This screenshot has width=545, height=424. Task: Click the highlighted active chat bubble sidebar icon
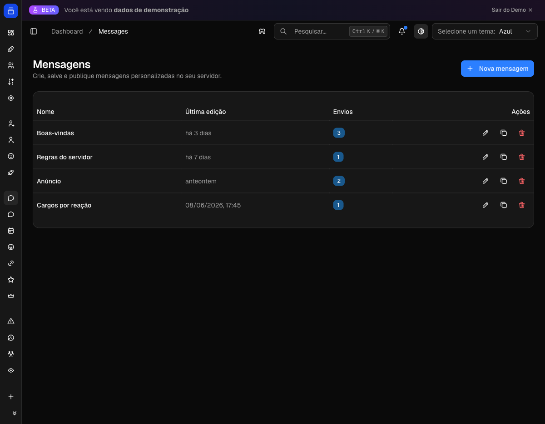click(11, 198)
